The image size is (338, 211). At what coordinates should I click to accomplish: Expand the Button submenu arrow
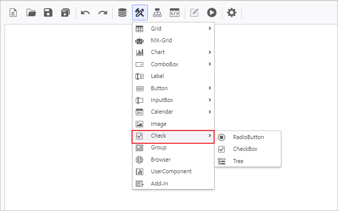coord(210,88)
